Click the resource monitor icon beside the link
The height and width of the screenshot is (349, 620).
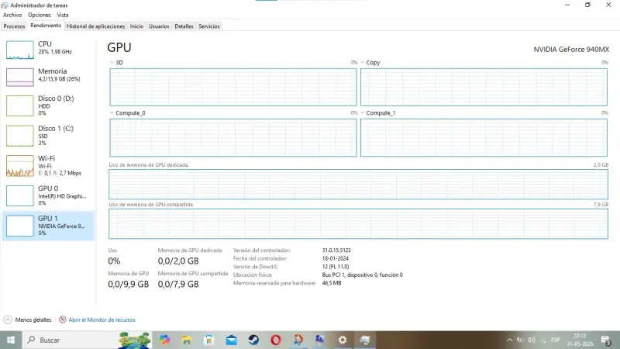pyautogui.click(x=63, y=320)
